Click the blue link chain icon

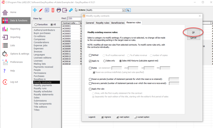71,10
